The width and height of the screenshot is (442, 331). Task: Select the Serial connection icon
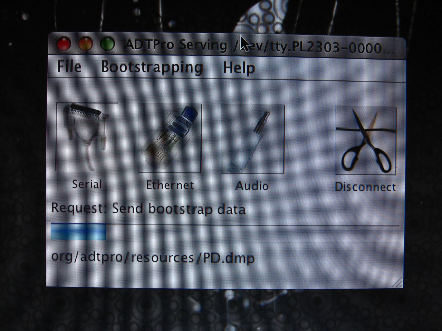pos(87,137)
